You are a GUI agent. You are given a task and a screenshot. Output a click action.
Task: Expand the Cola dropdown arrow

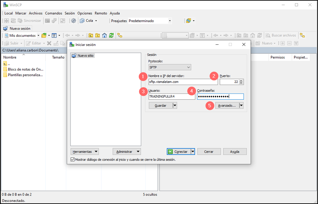click(96, 21)
